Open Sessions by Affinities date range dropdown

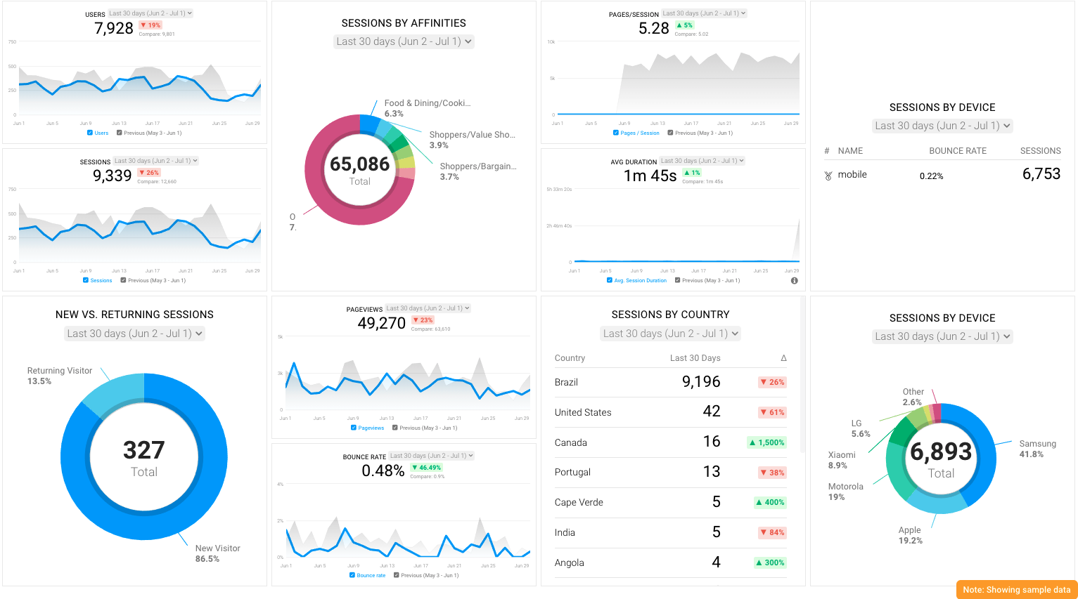point(404,41)
